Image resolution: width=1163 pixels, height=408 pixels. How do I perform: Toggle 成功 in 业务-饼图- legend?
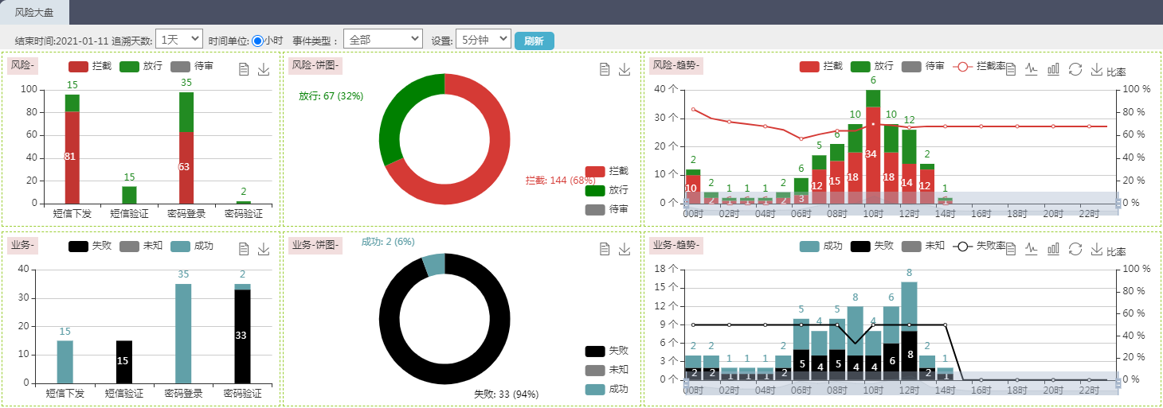[607, 389]
